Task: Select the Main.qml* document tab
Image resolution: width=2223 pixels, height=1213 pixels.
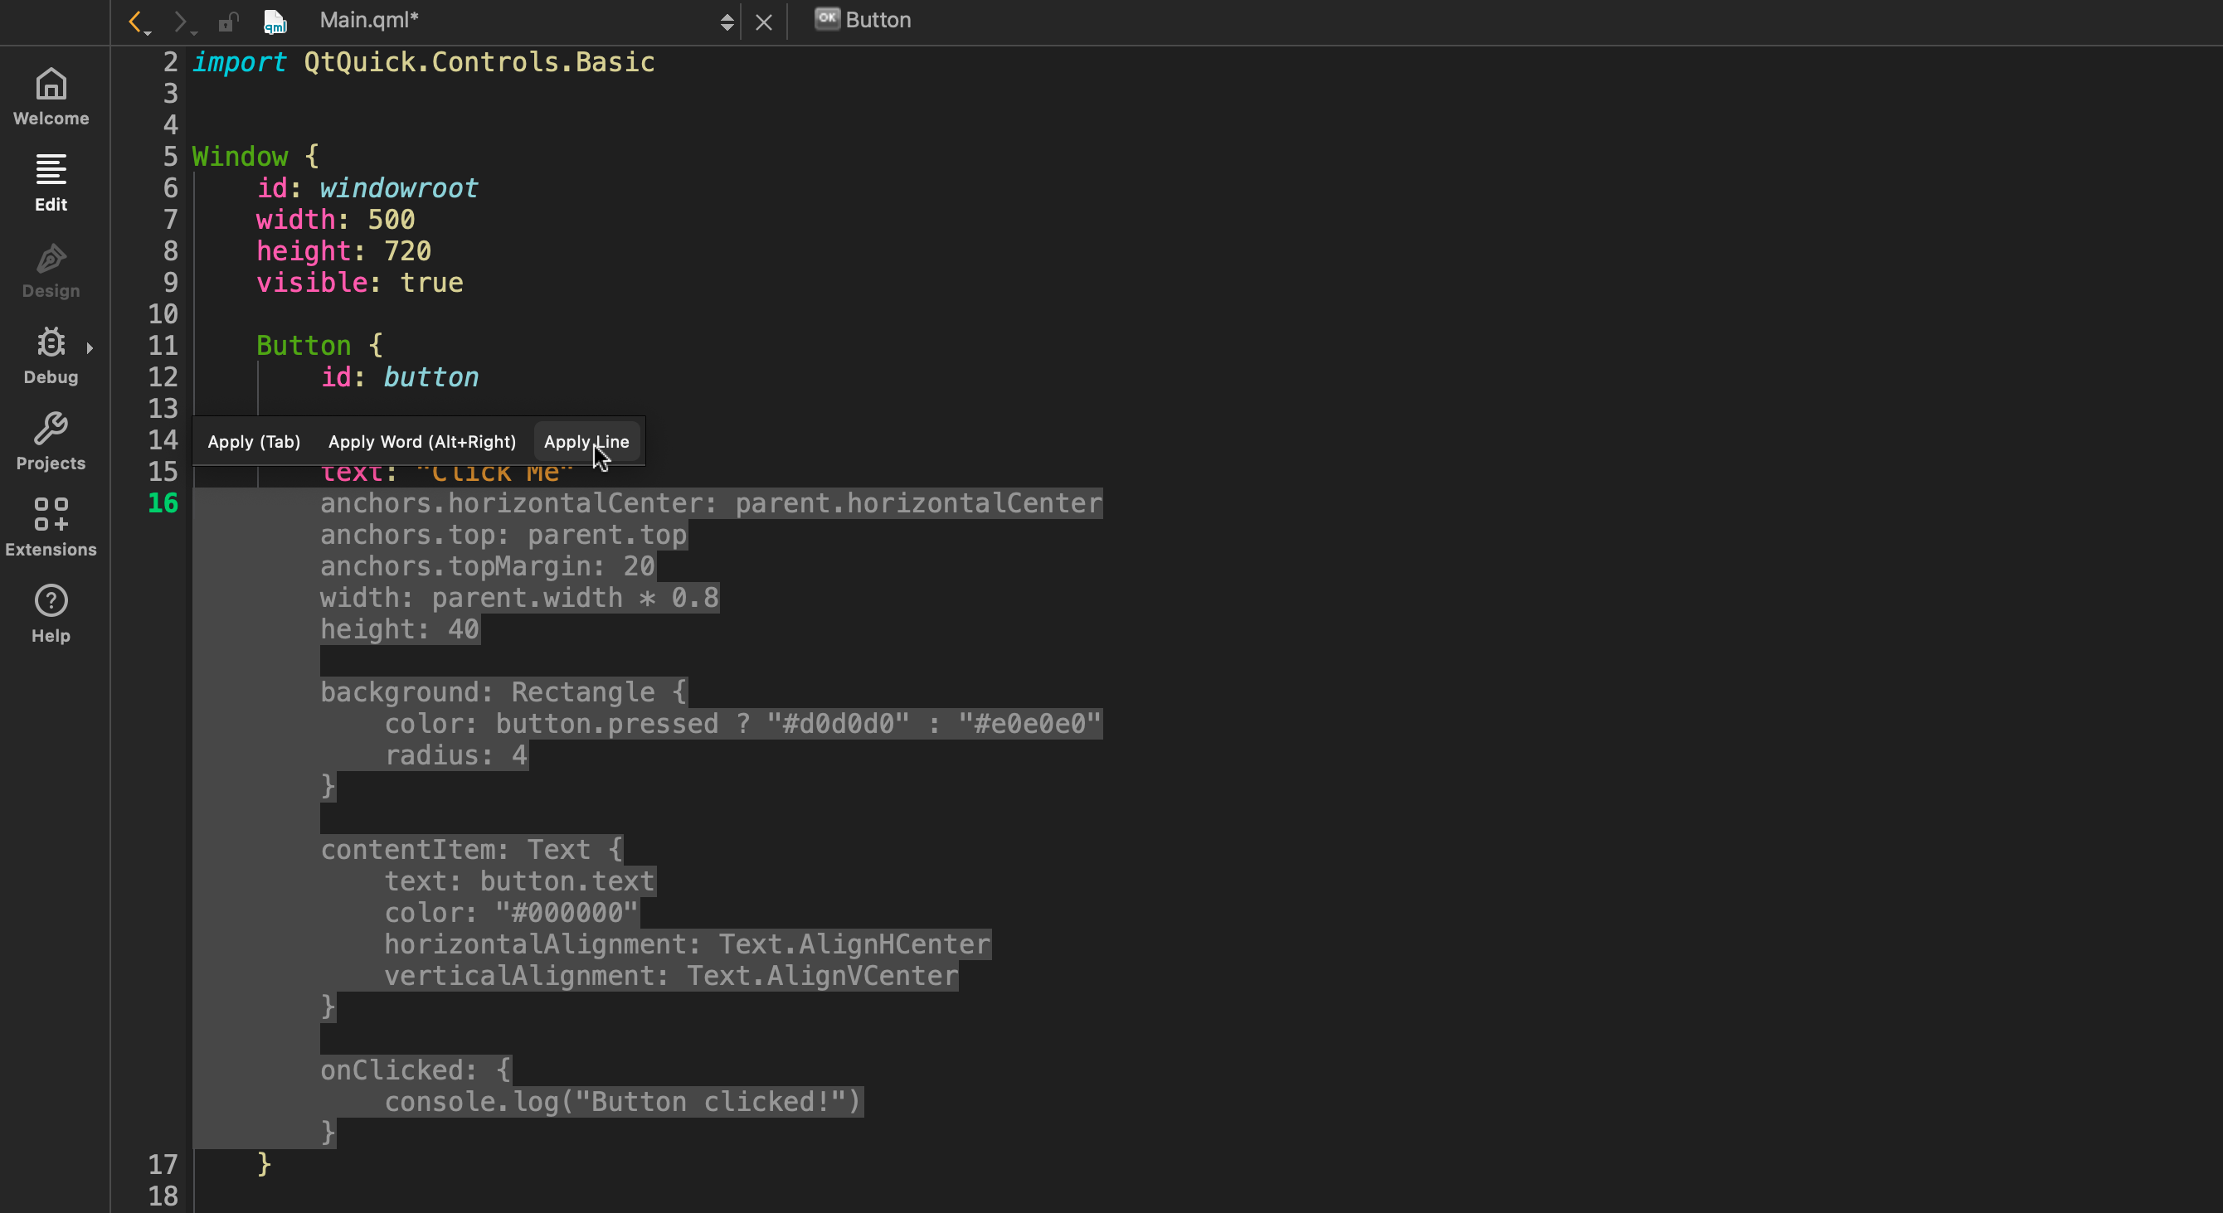Action: click(368, 20)
